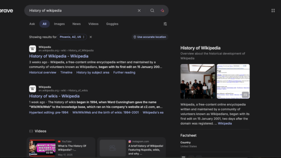This screenshot has width=281, height=158.
Task: Switch to the Ask tab
Action: pyautogui.click(x=32, y=24)
